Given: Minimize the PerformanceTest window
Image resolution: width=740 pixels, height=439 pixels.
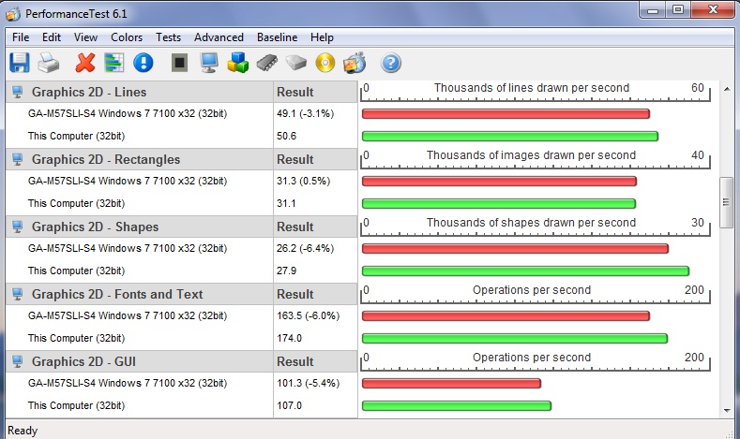Looking at the screenshot, I should coord(653,10).
